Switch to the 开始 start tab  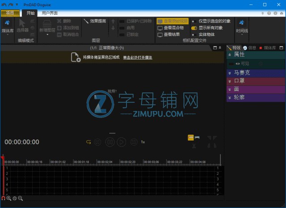(x=30, y=13)
